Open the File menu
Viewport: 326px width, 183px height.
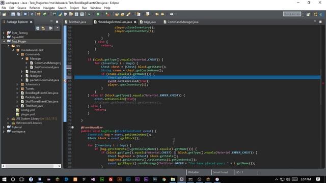[x=4, y=8]
